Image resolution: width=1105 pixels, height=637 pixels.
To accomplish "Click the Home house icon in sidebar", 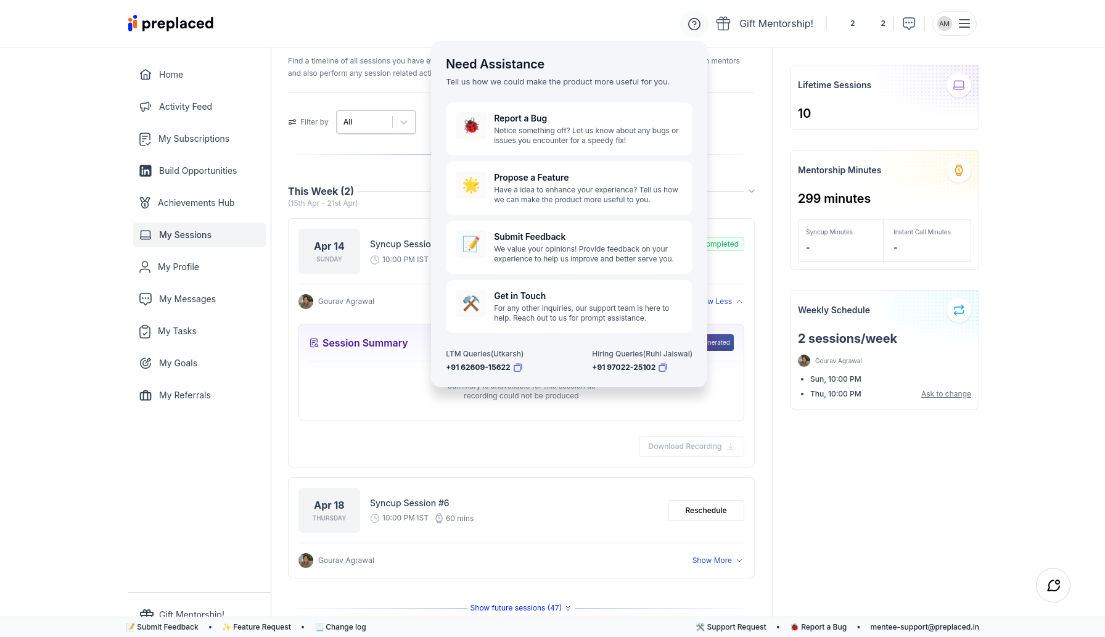I will (146, 75).
